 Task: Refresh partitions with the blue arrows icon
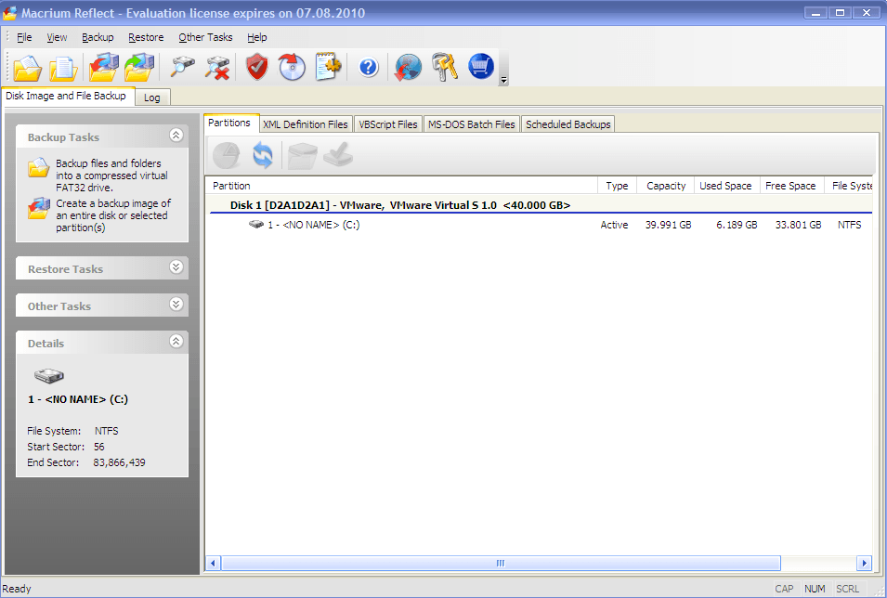[x=262, y=155]
